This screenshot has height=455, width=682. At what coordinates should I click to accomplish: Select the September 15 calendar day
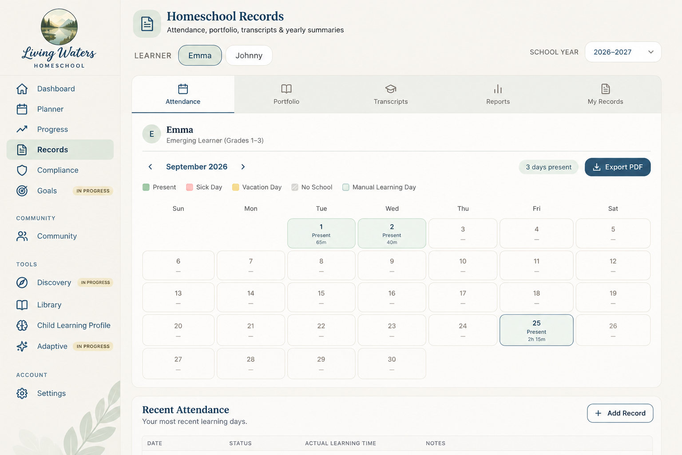(x=321, y=297)
